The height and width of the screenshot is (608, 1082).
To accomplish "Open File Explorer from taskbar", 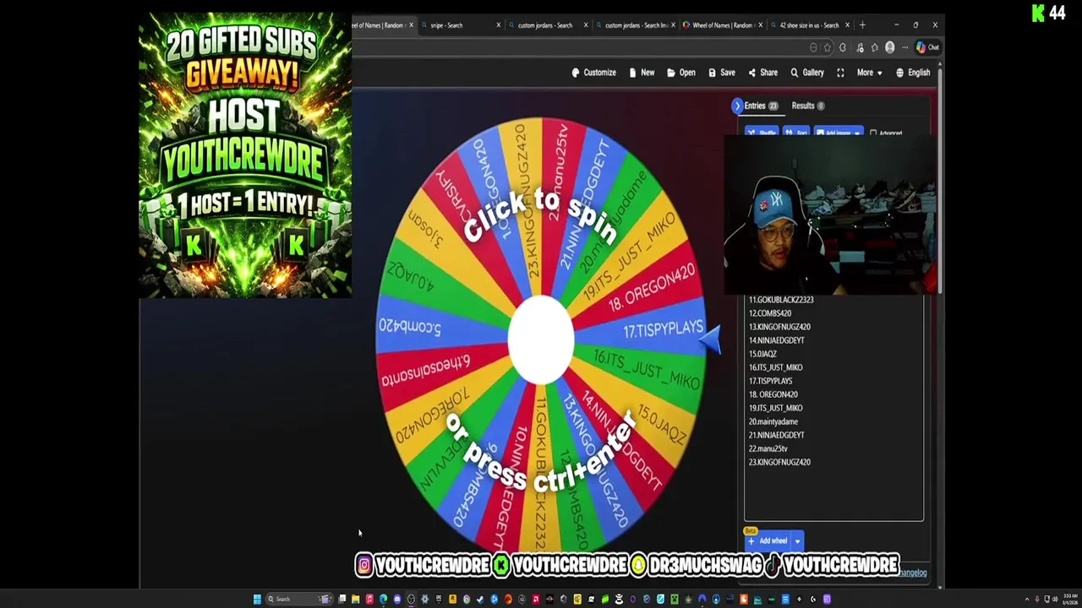I will click(356, 600).
